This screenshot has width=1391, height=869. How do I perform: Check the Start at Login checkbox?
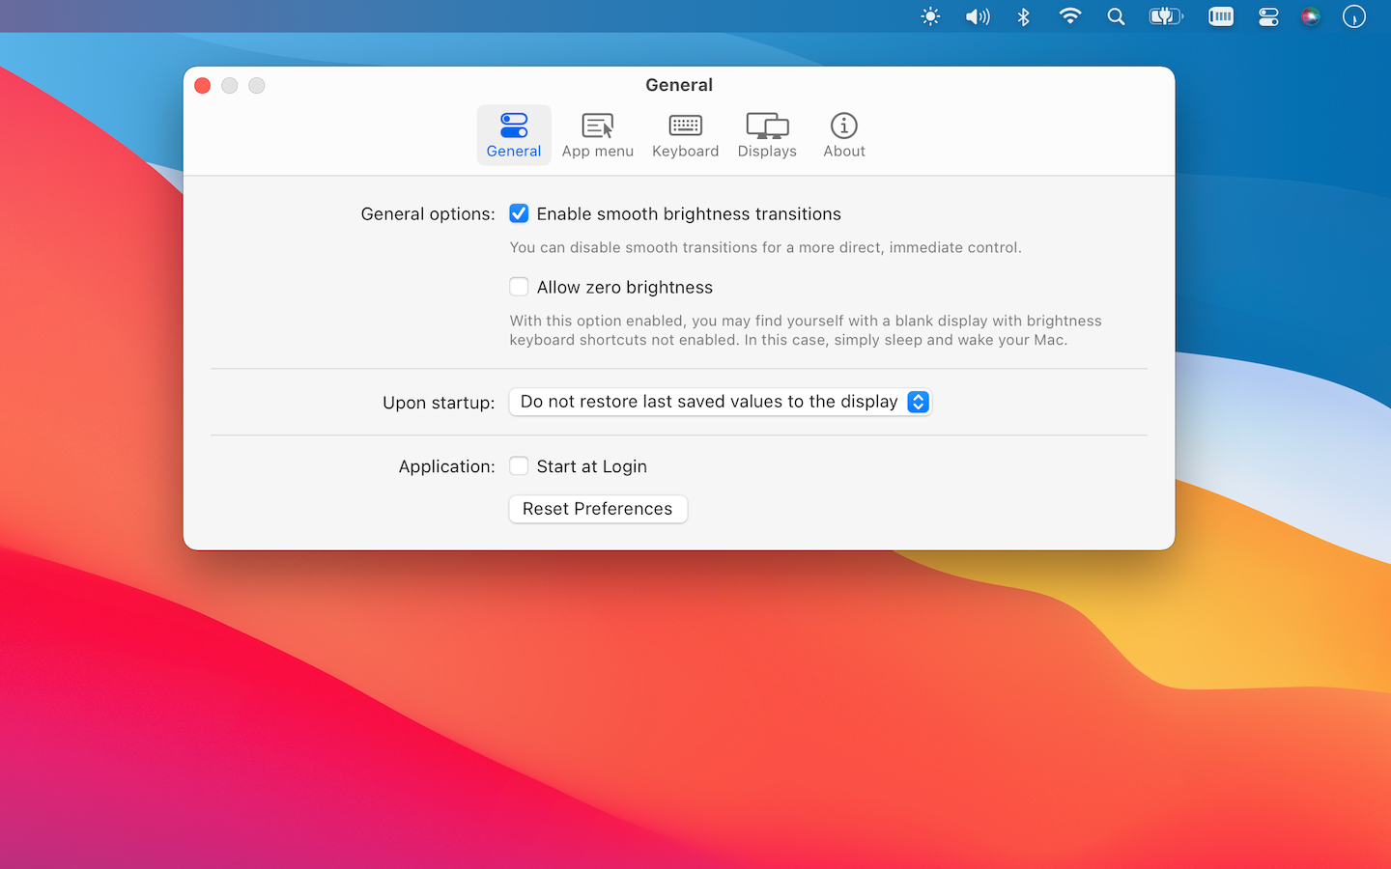pyautogui.click(x=519, y=466)
